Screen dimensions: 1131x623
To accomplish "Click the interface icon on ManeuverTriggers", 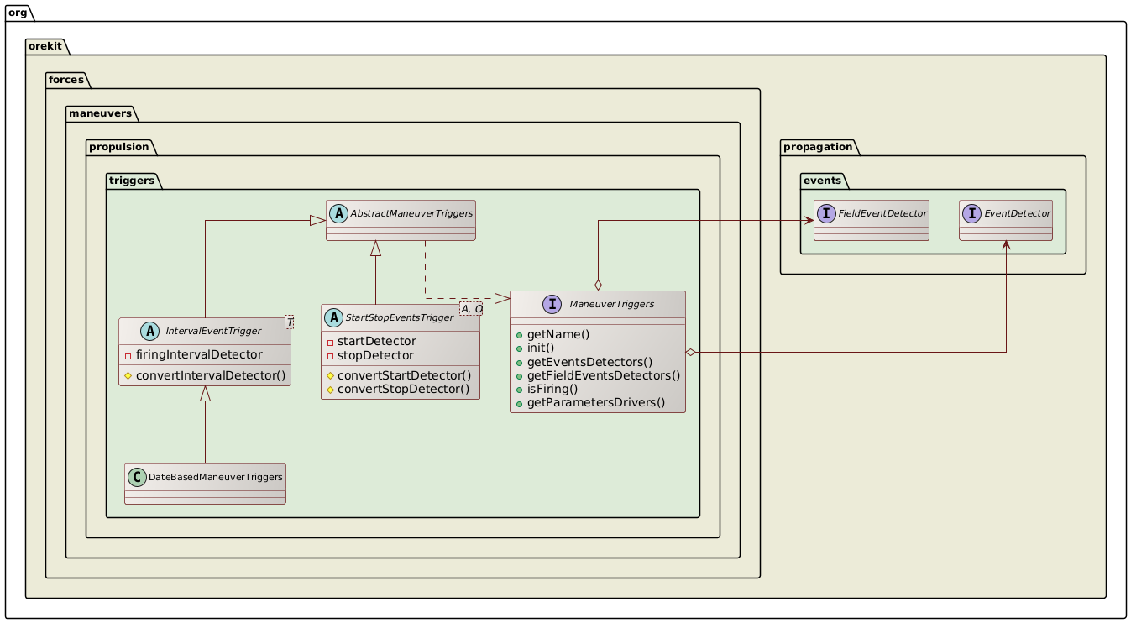I will click(x=551, y=305).
